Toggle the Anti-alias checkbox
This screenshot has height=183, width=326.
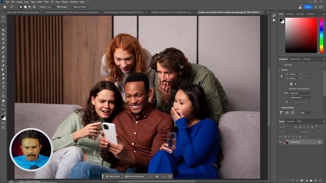[x=58, y=7]
